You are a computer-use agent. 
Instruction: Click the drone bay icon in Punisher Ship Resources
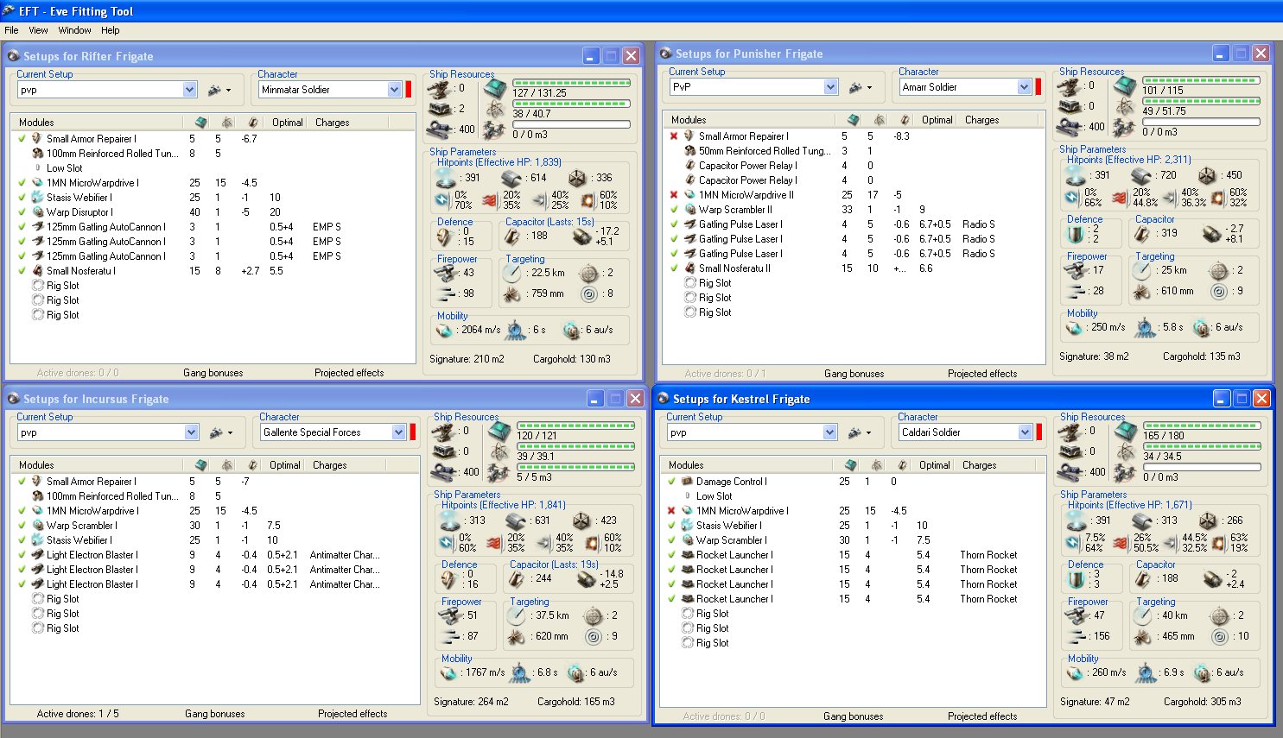(x=1123, y=129)
